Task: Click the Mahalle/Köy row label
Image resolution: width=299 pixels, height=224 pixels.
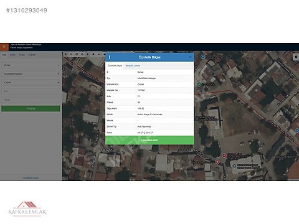Action: pyautogui.click(x=112, y=85)
